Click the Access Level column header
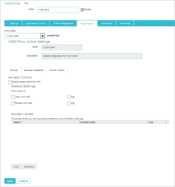Screen dimensions: 175x187 [x=113, y=122]
